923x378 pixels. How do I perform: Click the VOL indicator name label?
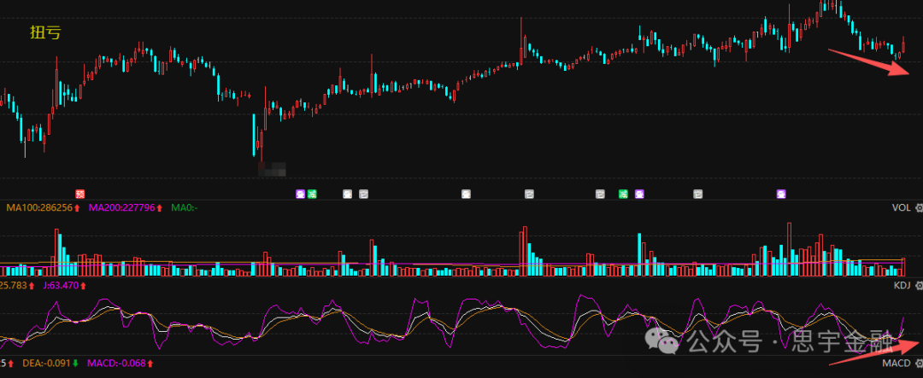(x=902, y=207)
